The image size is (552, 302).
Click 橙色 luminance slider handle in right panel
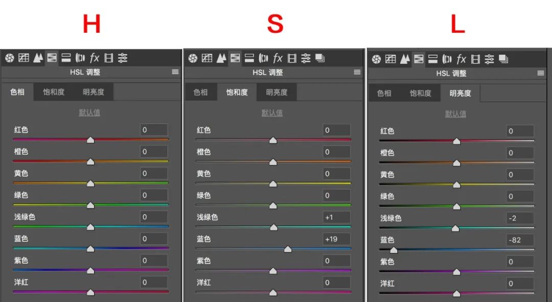tap(456, 163)
